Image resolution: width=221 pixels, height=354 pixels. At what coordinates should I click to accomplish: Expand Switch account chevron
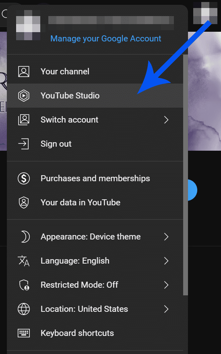coord(166,120)
